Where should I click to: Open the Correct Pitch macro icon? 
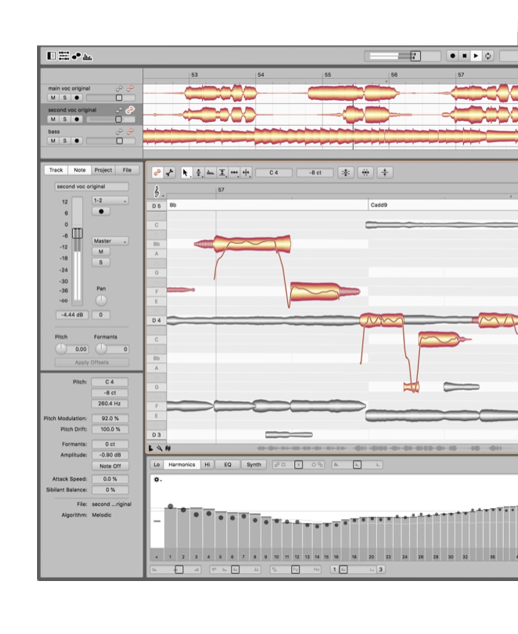[346, 173]
